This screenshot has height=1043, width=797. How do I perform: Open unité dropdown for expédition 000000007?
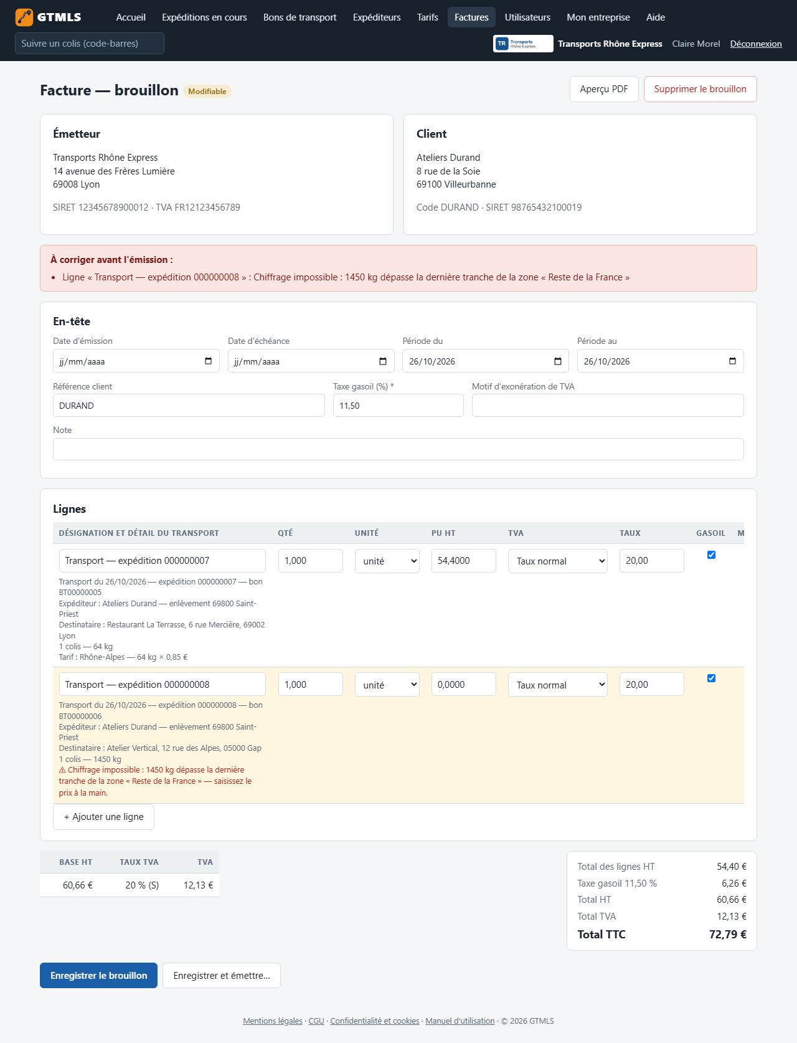[x=387, y=561]
